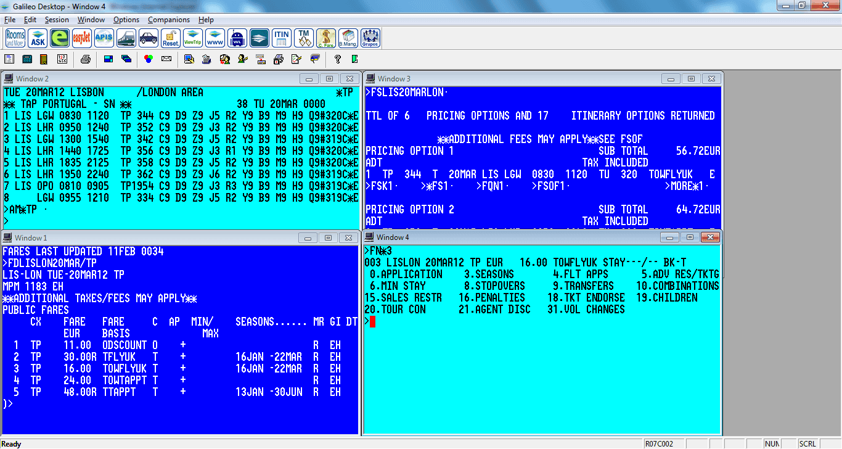Image resolution: width=842 pixels, height=449 pixels.
Task: Click the >*FS1 link in Window 3
Action: click(437, 186)
